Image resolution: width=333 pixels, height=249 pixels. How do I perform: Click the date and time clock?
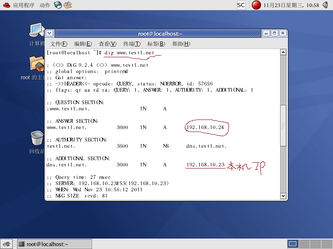pos(291,5)
